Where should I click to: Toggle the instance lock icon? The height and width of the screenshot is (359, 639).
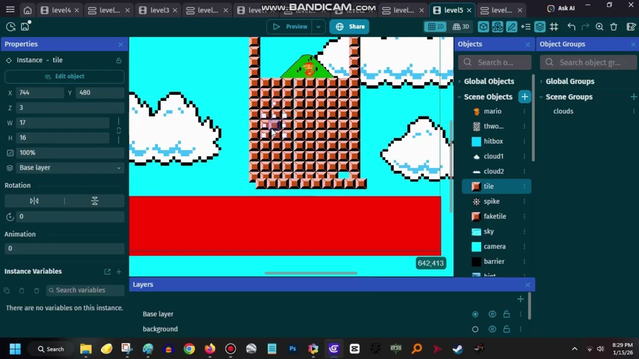click(x=119, y=60)
